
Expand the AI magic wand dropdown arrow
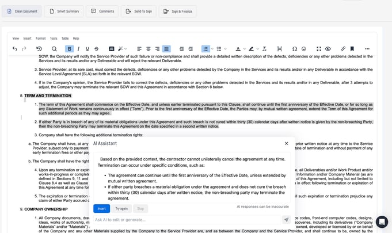click(x=125, y=49)
